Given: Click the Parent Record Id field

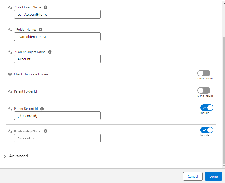Looking at the screenshot, I should 57,116.
